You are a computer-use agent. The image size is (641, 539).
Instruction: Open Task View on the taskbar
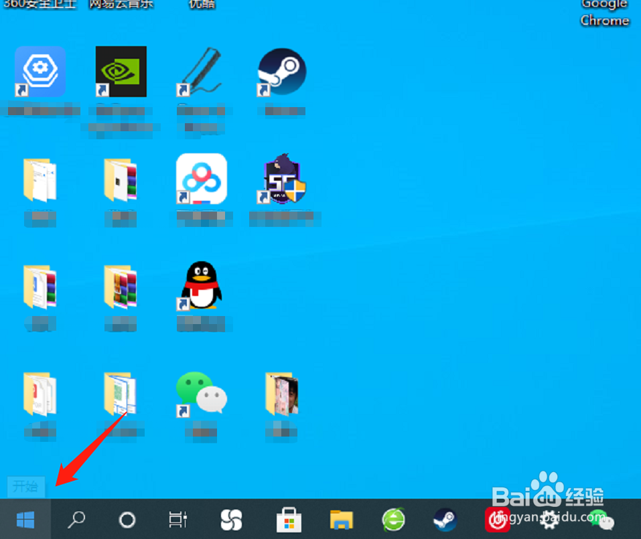(x=177, y=520)
